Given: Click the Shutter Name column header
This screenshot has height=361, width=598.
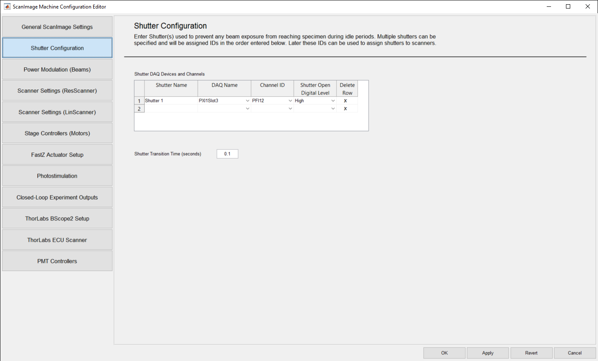Looking at the screenshot, I should (x=171, y=89).
